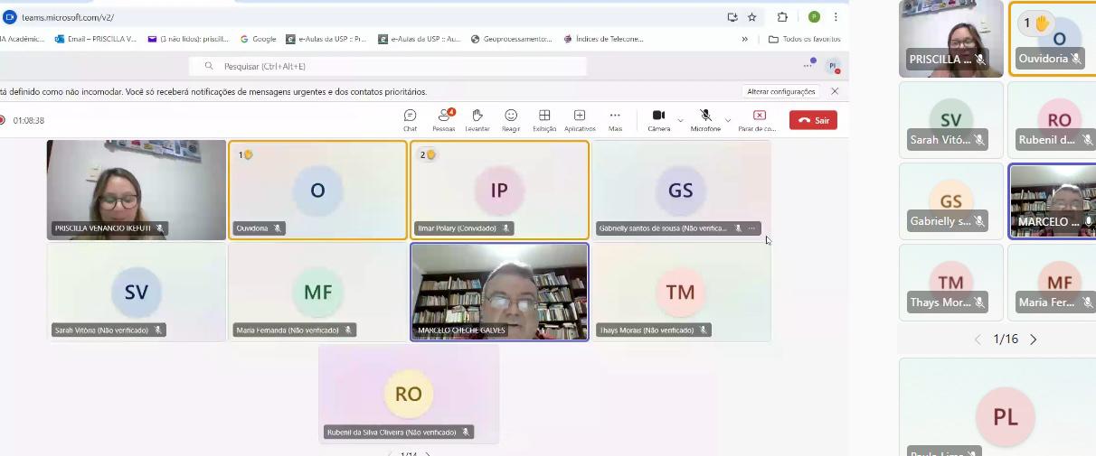Image resolution: width=1096 pixels, height=456 pixels.
Task: Raise hand with Levantar button
Action: coord(477,119)
